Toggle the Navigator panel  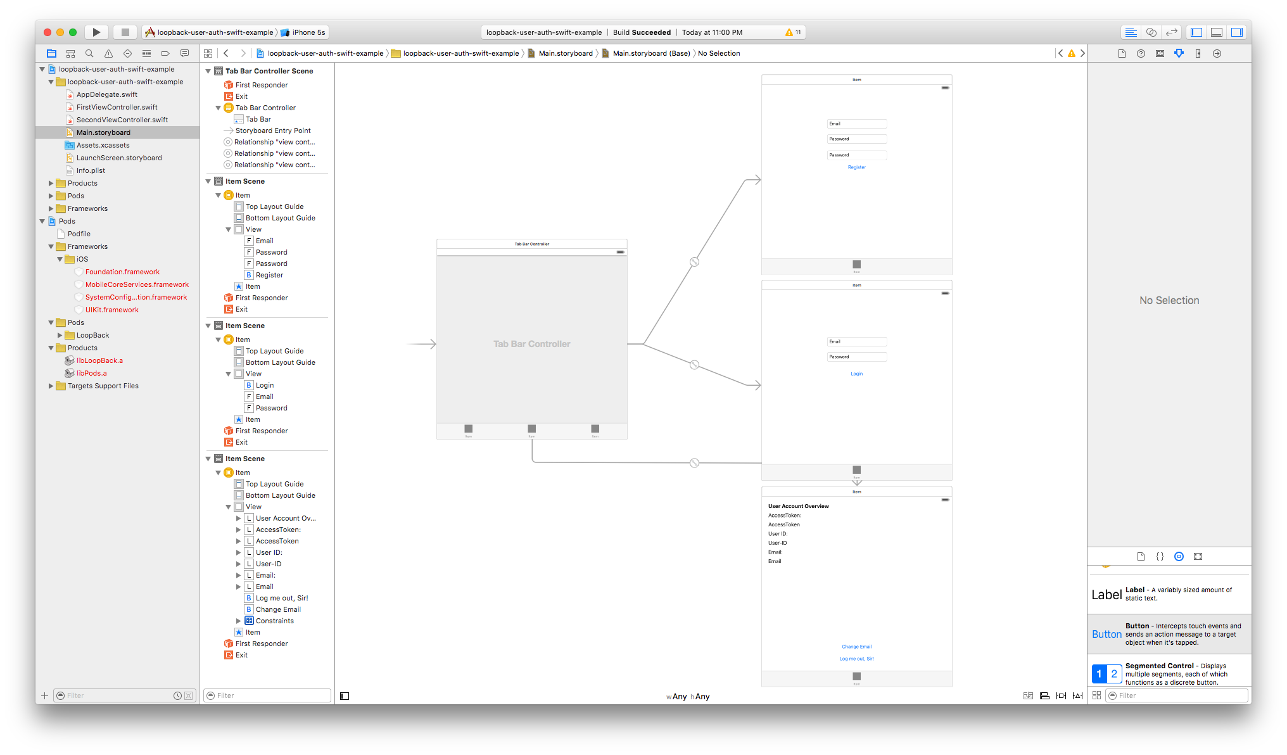coord(1196,32)
